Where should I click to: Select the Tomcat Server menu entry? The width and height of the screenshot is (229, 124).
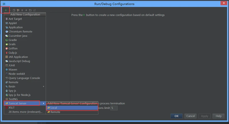click(25, 103)
